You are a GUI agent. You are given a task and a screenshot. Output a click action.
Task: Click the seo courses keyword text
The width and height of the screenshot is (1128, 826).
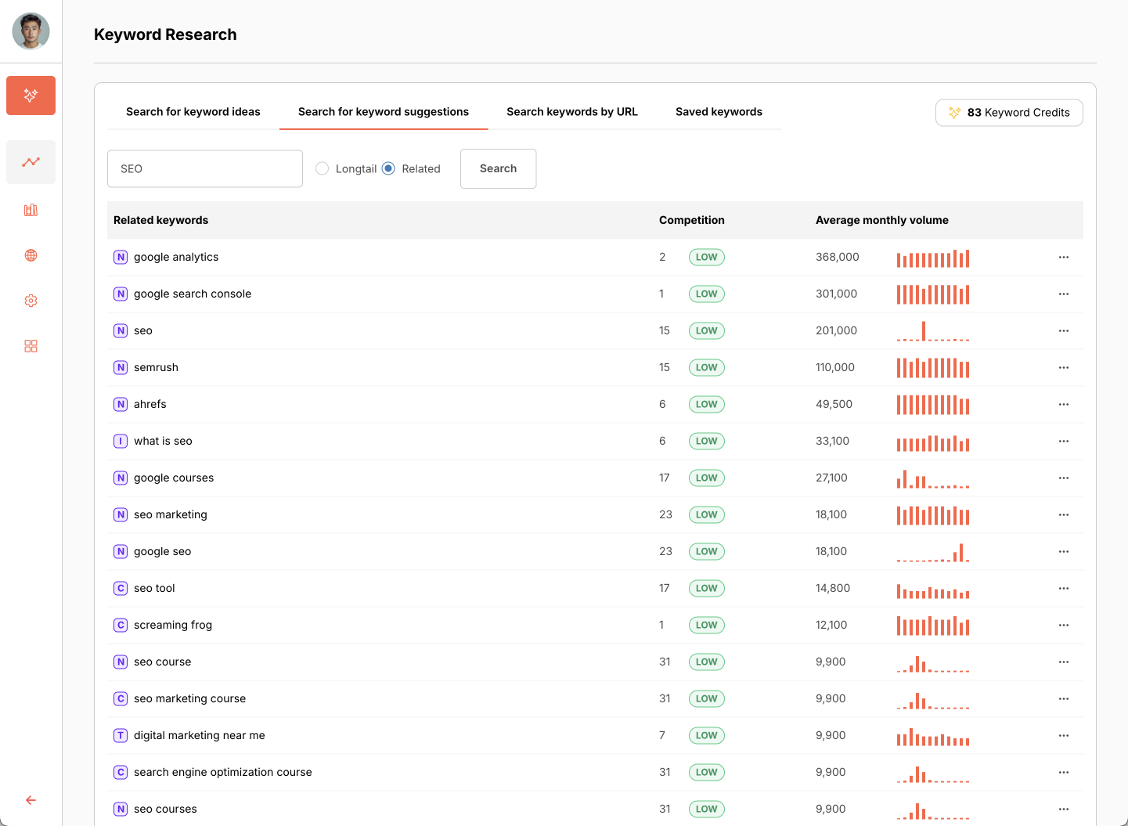pyautogui.click(x=165, y=809)
